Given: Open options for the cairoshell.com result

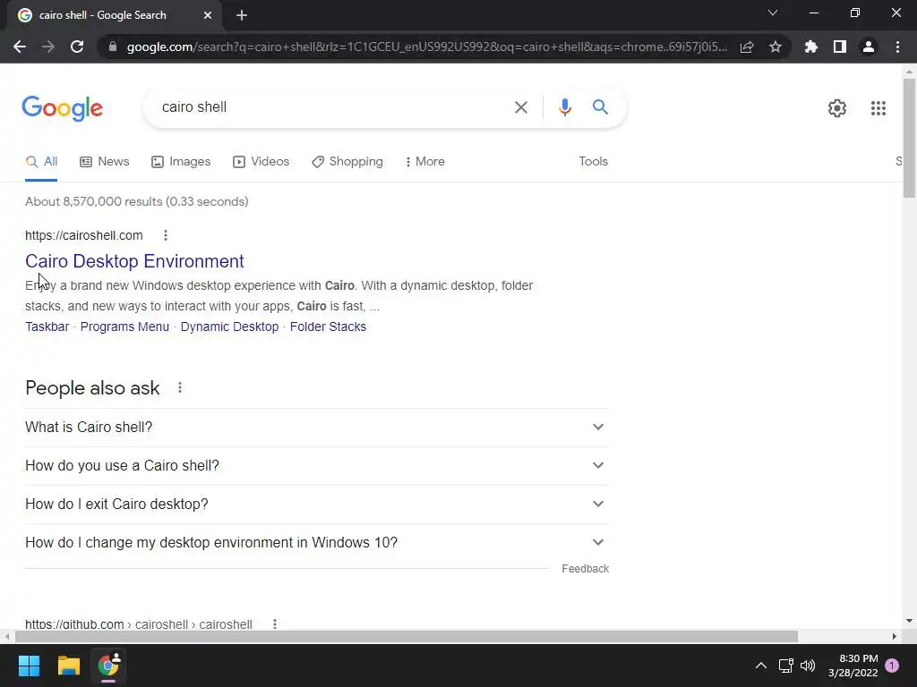Looking at the screenshot, I should pyautogui.click(x=166, y=235).
